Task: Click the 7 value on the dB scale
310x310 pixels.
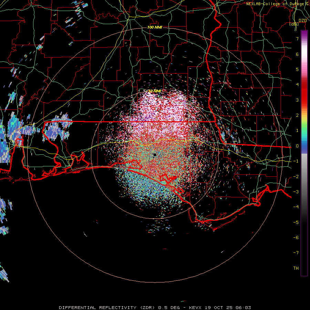Action: (297, 39)
